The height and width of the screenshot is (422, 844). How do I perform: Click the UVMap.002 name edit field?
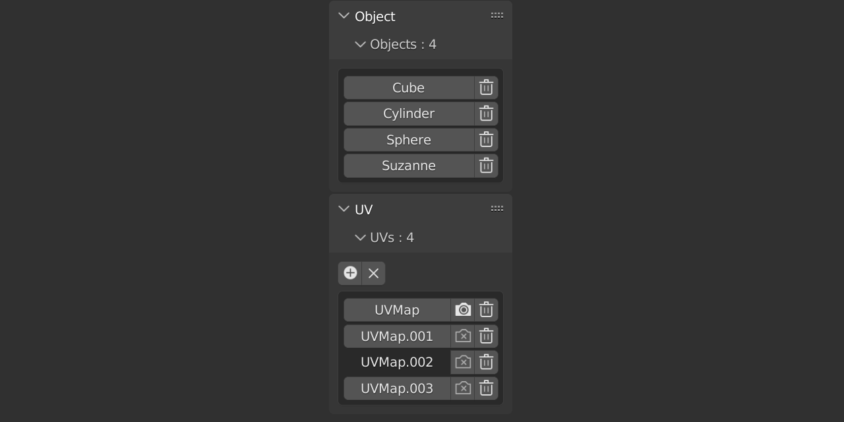click(x=396, y=361)
